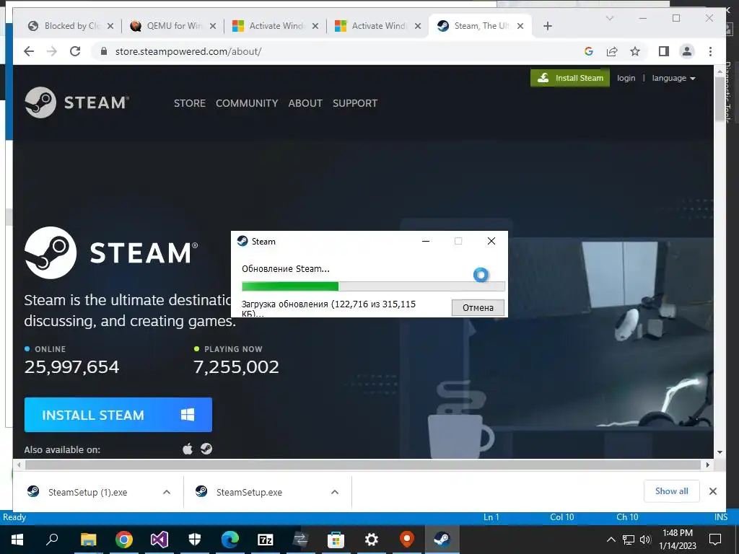
Task: Open Chrome's three-dot menu
Action: 710,51
